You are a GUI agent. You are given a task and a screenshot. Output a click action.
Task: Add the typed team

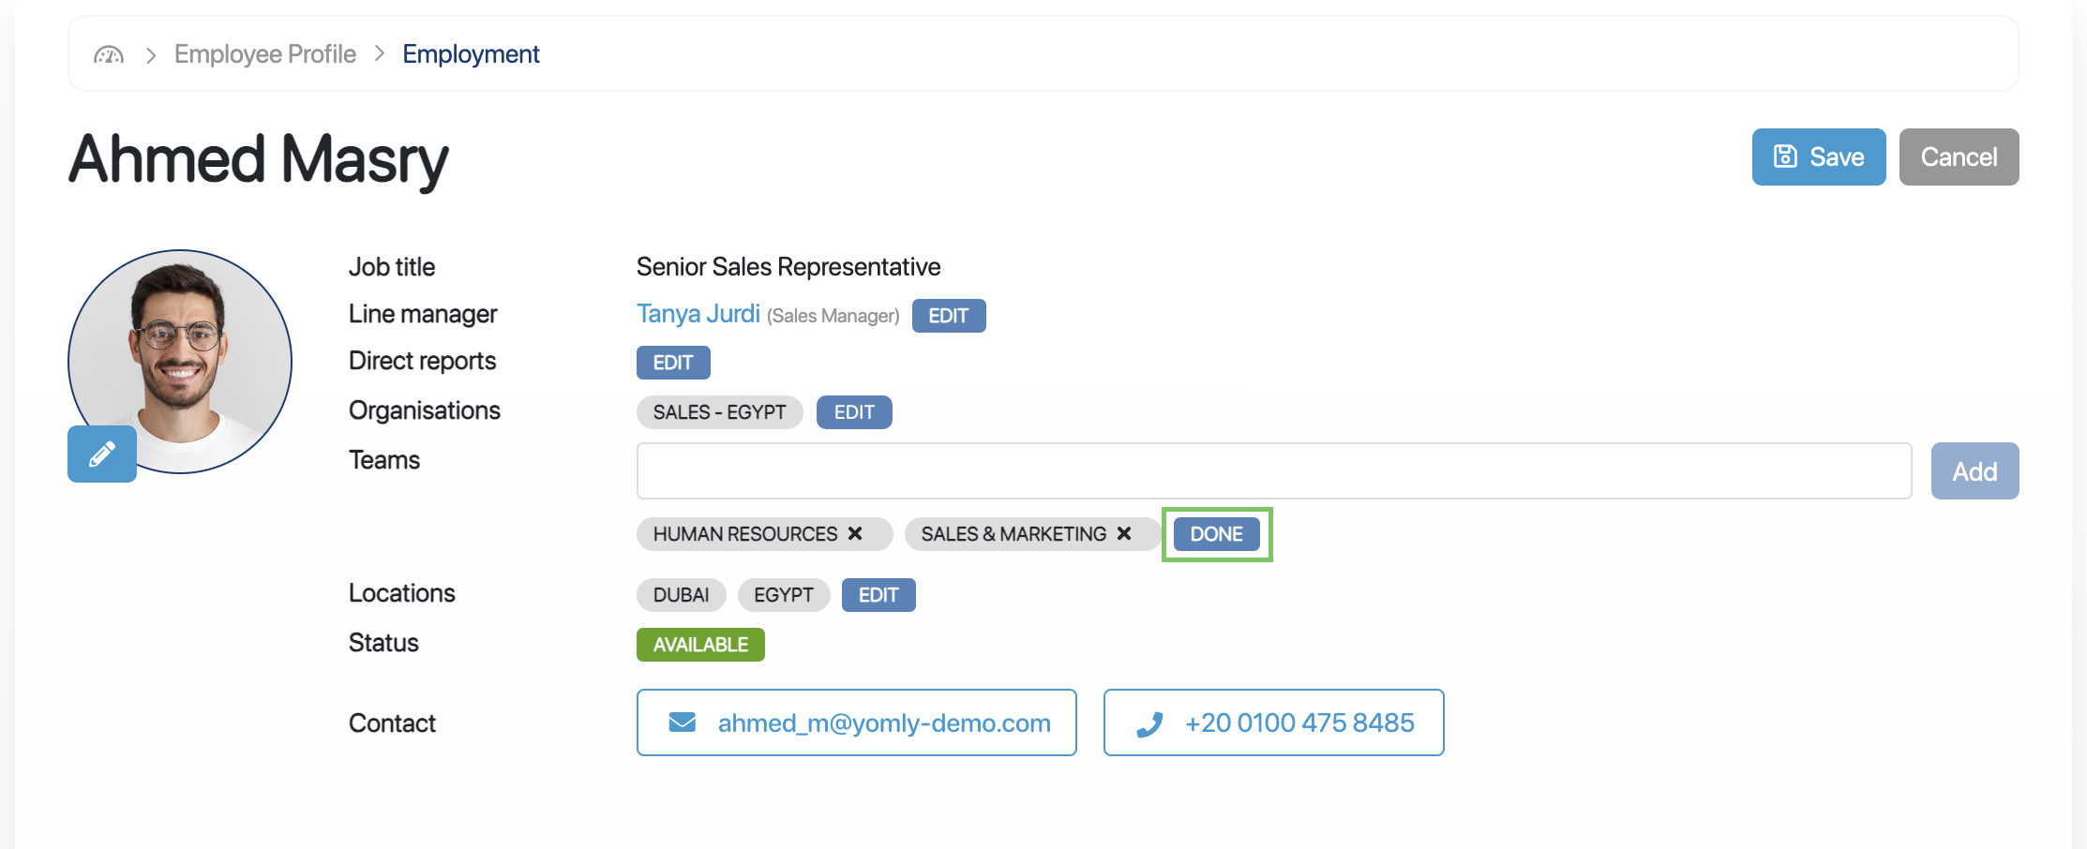coord(1974,470)
